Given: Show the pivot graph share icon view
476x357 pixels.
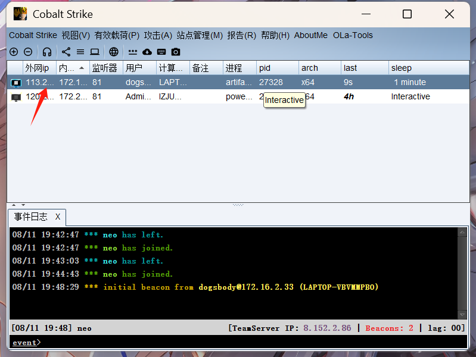Looking at the screenshot, I should pyautogui.click(x=66, y=52).
